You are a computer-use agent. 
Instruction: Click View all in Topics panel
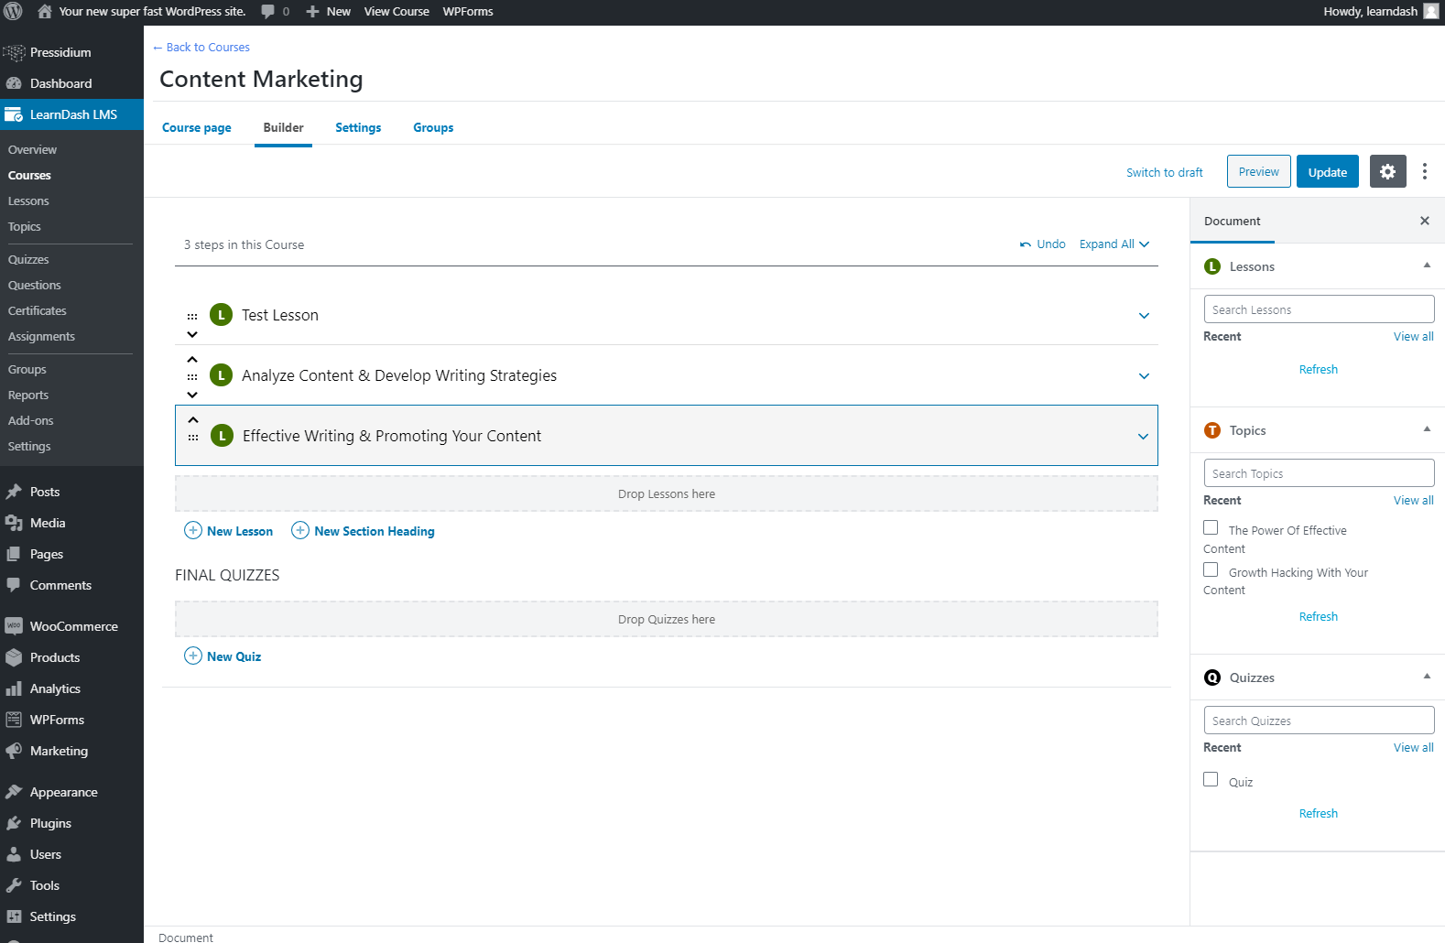pos(1414,501)
